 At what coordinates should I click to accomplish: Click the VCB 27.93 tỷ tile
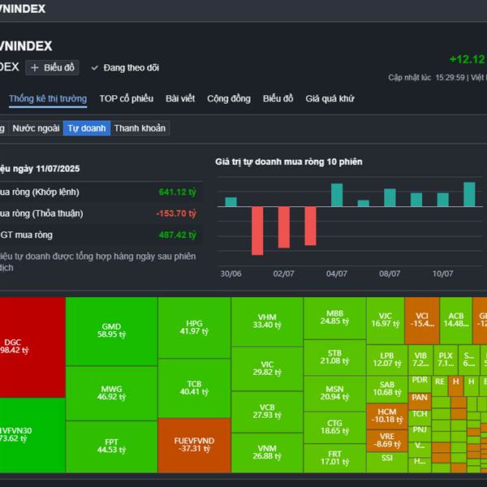click(x=267, y=412)
